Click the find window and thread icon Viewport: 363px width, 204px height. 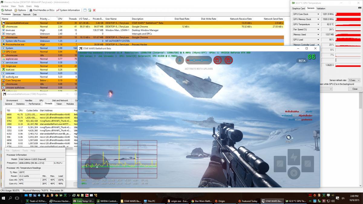(x=89, y=10)
